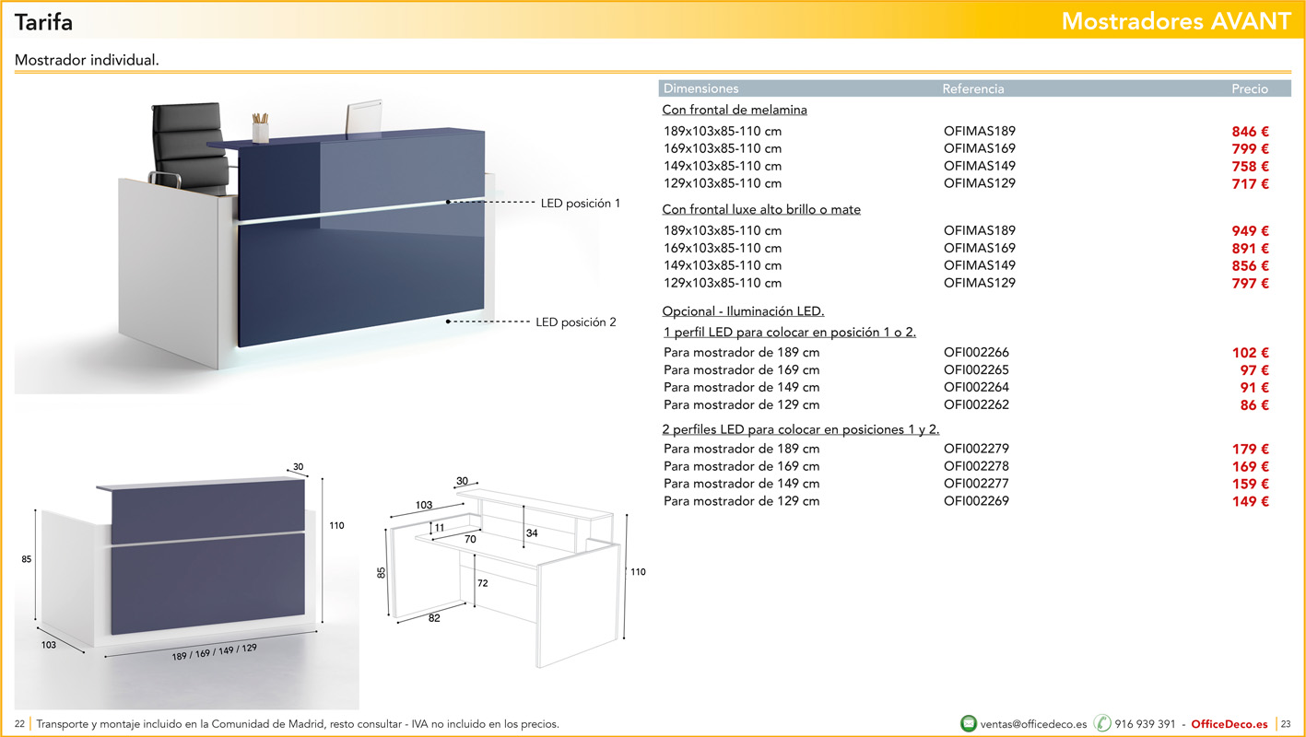This screenshot has width=1306, height=737.
Task: Click the ventas@officedeco.es email address
Action: [1034, 724]
